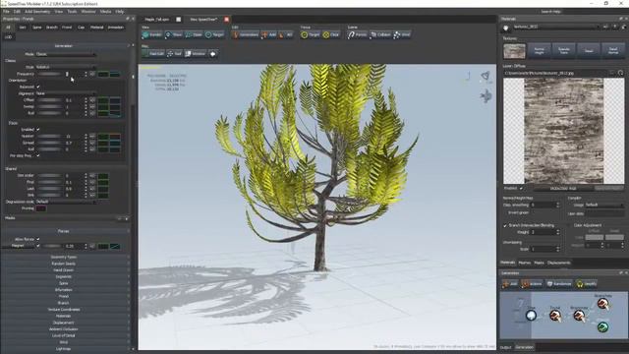This screenshot has height=354, width=629.
Task: Click the material icon next to the material name
Action: click(506, 28)
